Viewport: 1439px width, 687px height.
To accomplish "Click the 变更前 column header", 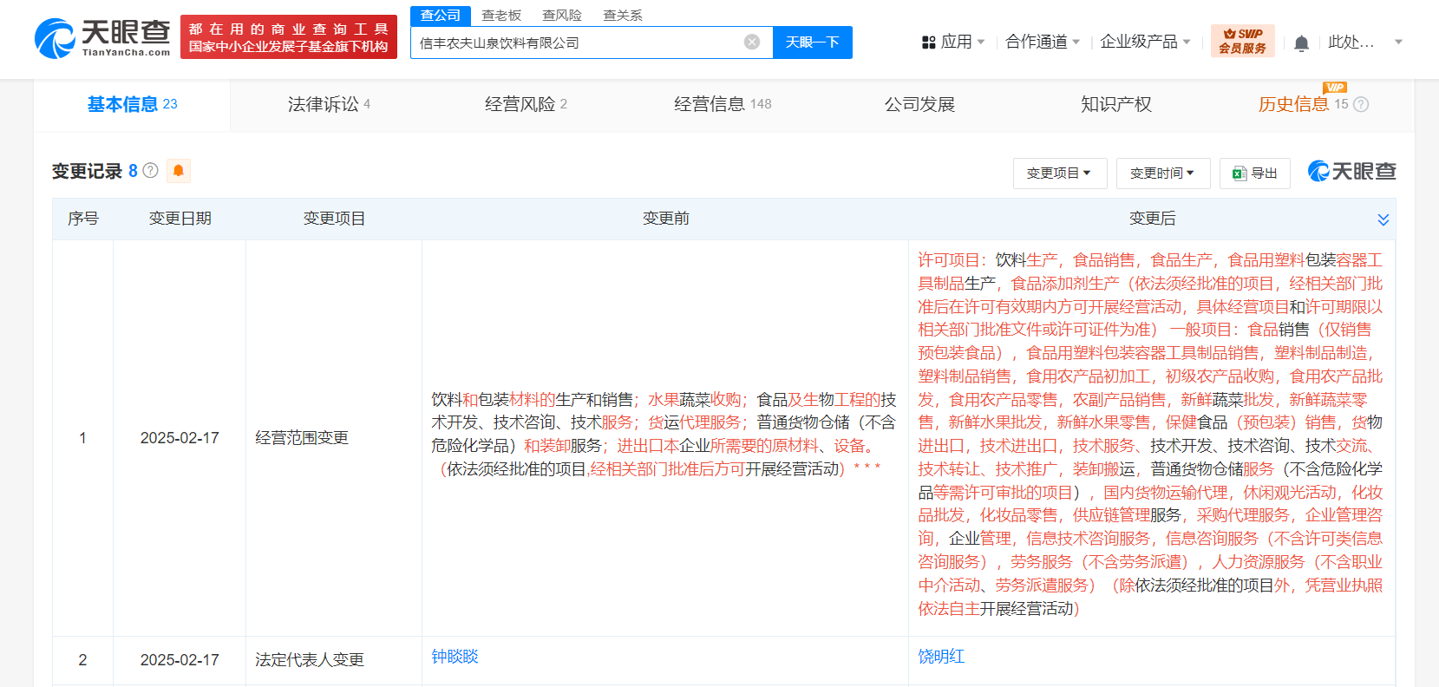I will (666, 219).
